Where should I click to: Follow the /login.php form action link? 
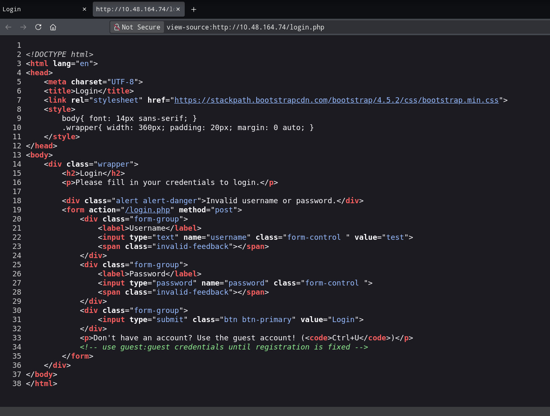[148, 210]
